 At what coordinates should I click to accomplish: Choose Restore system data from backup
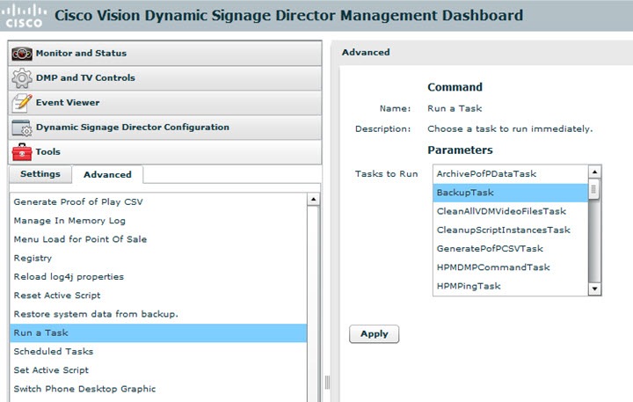tap(96, 314)
